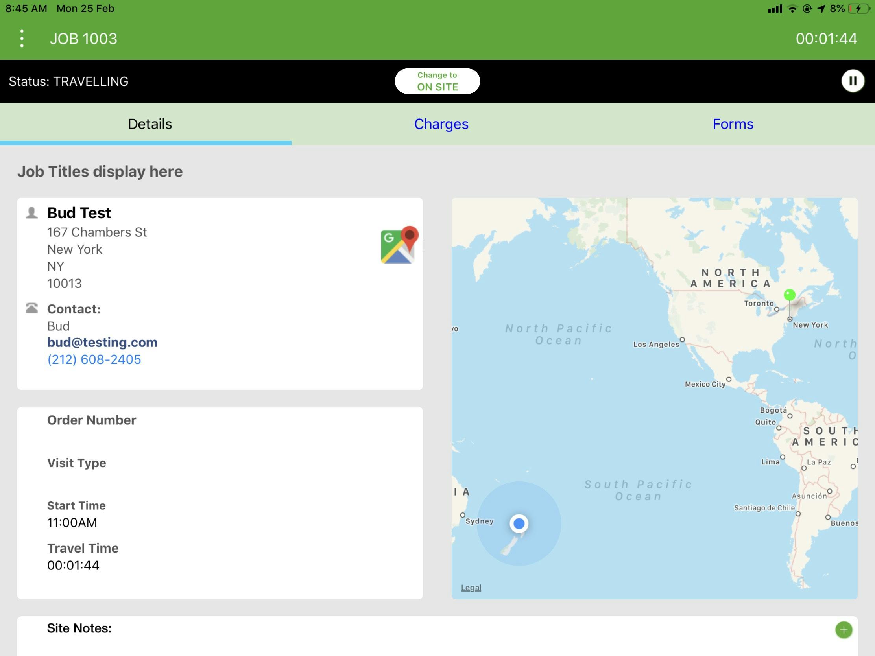Screen dimensions: 875x656
Task: Tap the blue current location dot
Action: [x=519, y=523]
